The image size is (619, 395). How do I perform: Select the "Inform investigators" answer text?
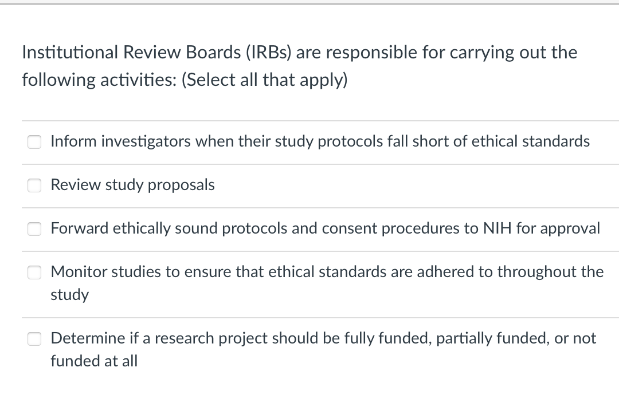coord(320,141)
